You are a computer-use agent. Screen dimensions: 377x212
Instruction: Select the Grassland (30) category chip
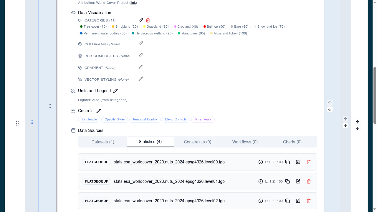point(156,26)
